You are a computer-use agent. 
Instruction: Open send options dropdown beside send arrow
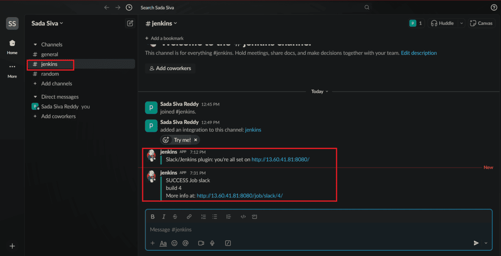pyautogui.click(x=486, y=243)
